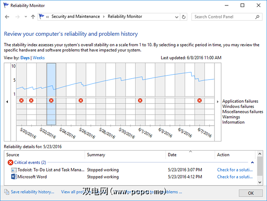Pick the red failure icon on 6/7/2016
Viewport: 267px width, 201px height.
coord(199,101)
